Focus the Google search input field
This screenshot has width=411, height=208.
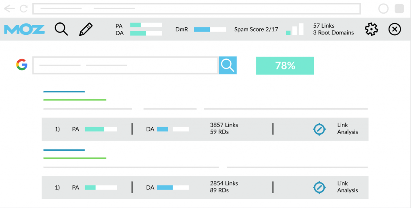(x=125, y=65)
